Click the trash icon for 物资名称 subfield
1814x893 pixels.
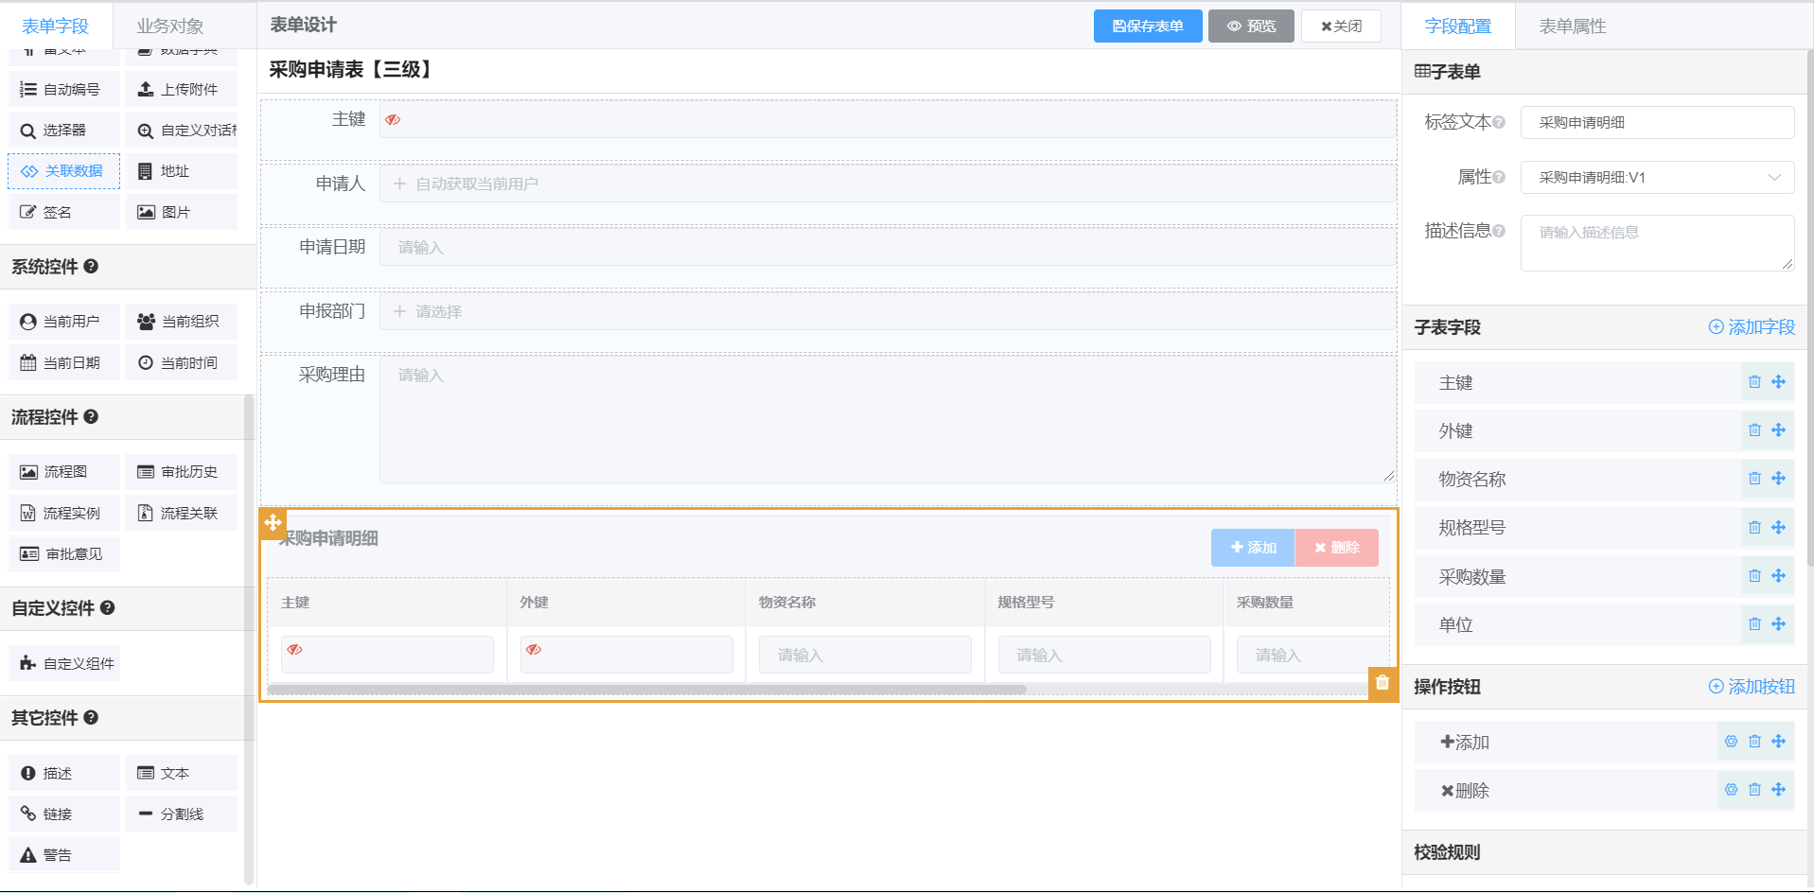[1754, 479]
